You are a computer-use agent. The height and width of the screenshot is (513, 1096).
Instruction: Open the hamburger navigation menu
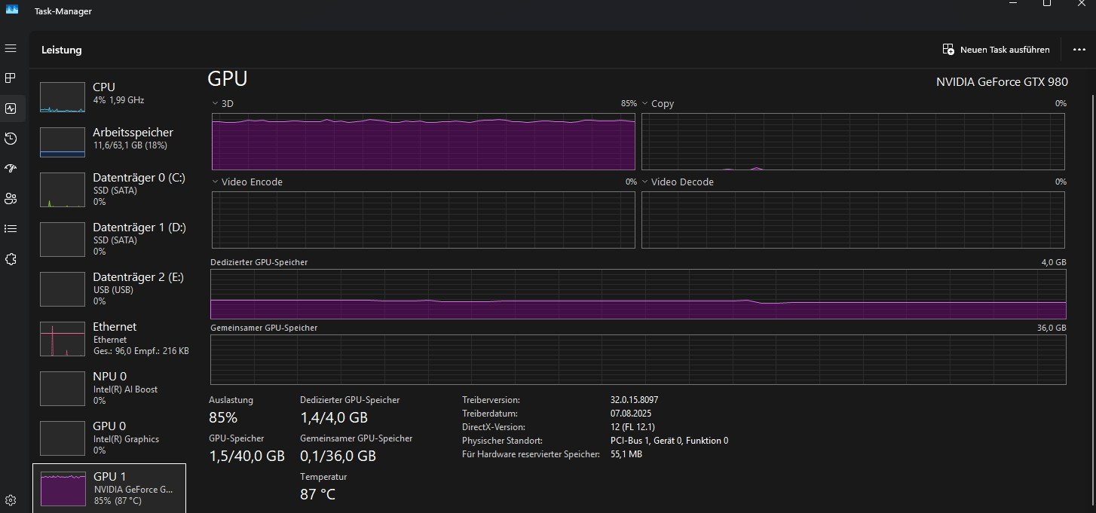pos(11,48)
